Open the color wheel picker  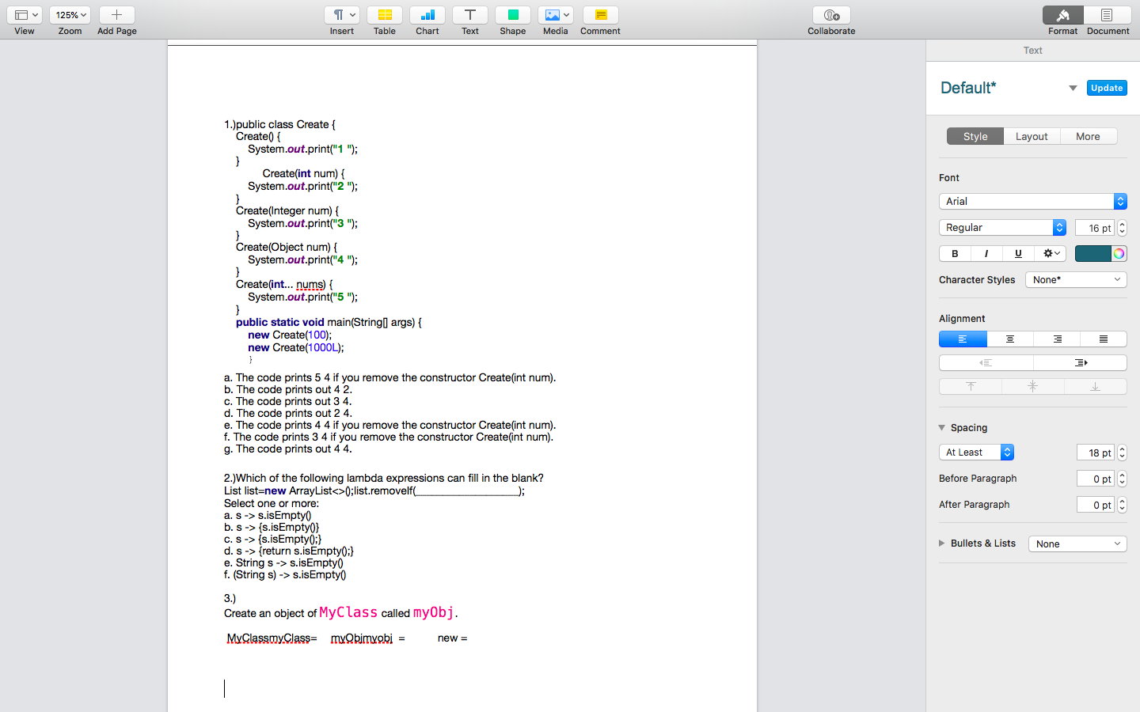[x=1119, y=254]
